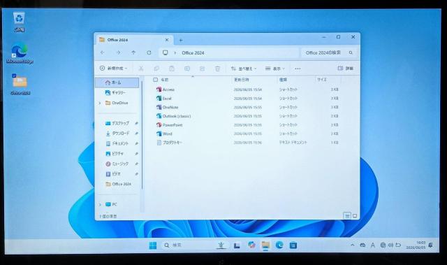Sort by the 名前 column header
The width and height of the screenshot is (447, 265).
pos(193,80)
